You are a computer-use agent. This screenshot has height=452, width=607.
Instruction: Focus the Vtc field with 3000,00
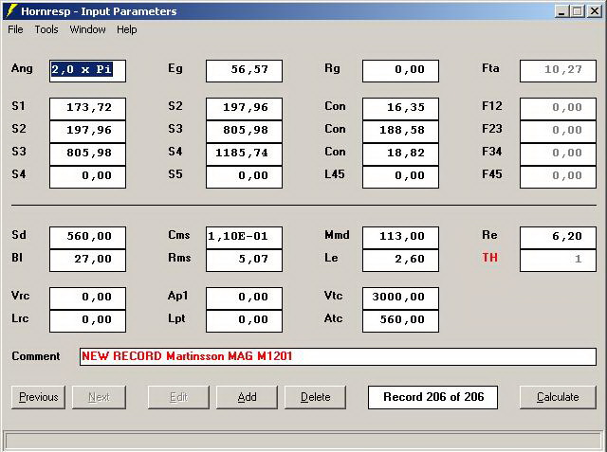(400, 298)
